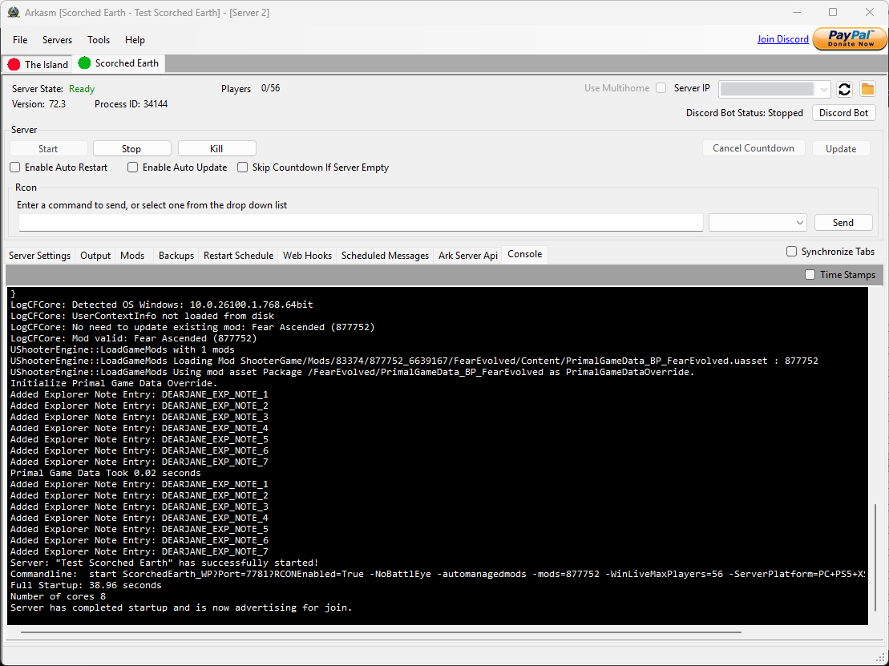This screenshot has width=889, height=666.
Task: Send the Rcon command
Action: click(843, 223)
